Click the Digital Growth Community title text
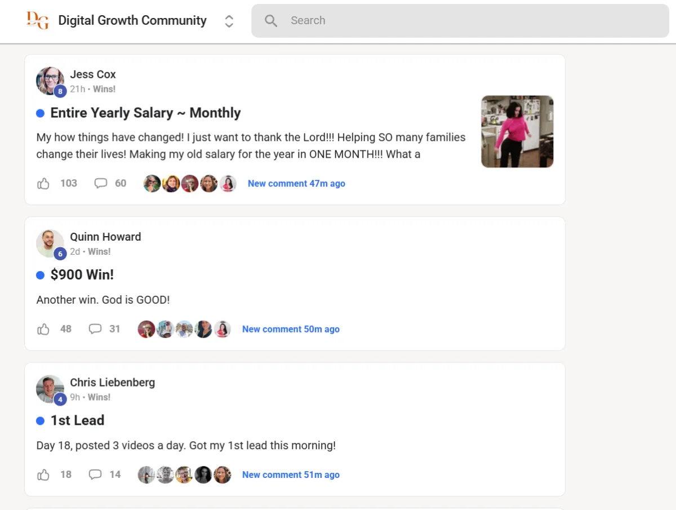The width and height of the screenshot is (676, 510). (132, 21)
